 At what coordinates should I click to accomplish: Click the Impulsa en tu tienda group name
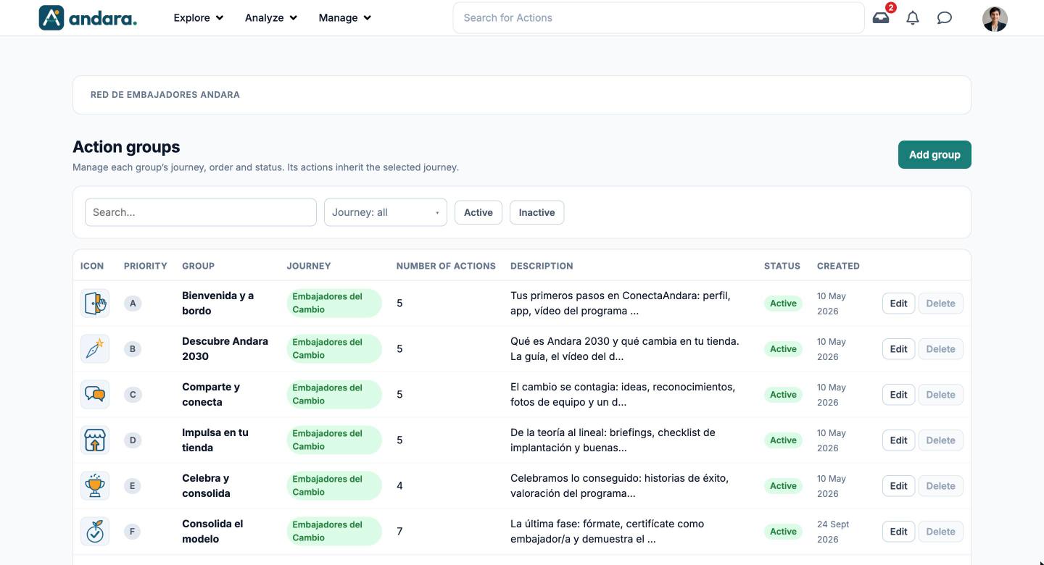click(x=215, y=440)
